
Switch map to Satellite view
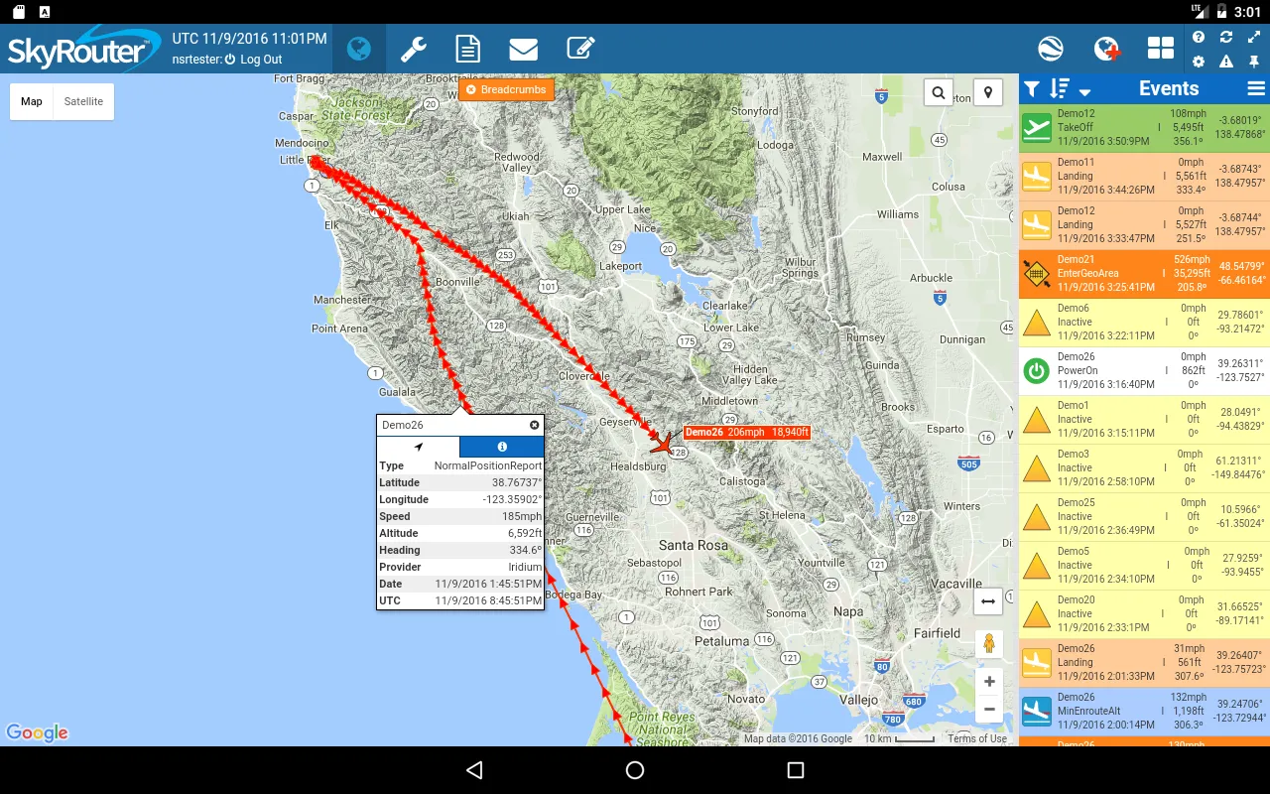pos(83,101)
